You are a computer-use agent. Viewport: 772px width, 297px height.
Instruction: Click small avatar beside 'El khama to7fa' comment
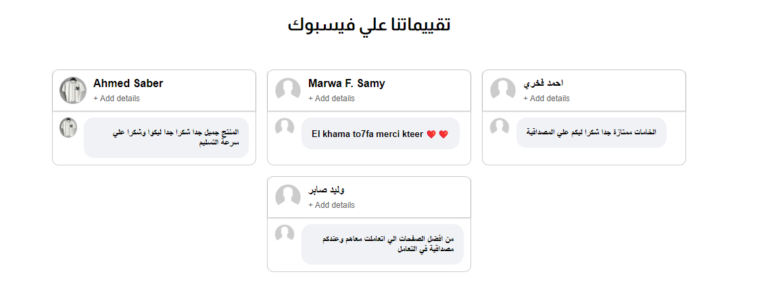tap(285, 128)
